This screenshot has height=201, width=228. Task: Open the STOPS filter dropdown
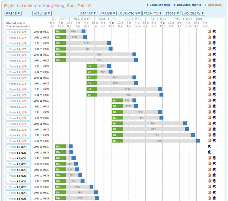click(x=172, y=13)
